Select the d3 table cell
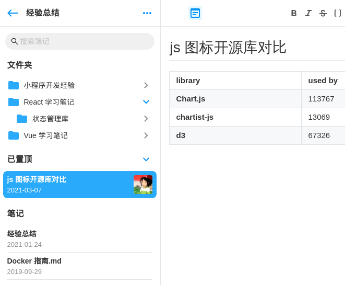 click(x=235, y=135)
